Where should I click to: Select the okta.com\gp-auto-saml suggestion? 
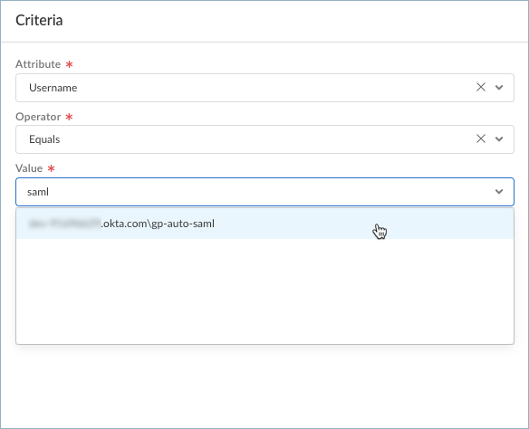pos(264,224)
